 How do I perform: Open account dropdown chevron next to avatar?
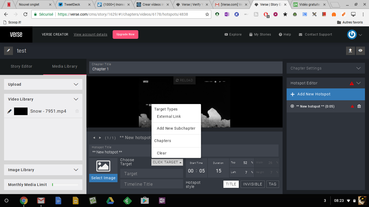click(361, 35)
